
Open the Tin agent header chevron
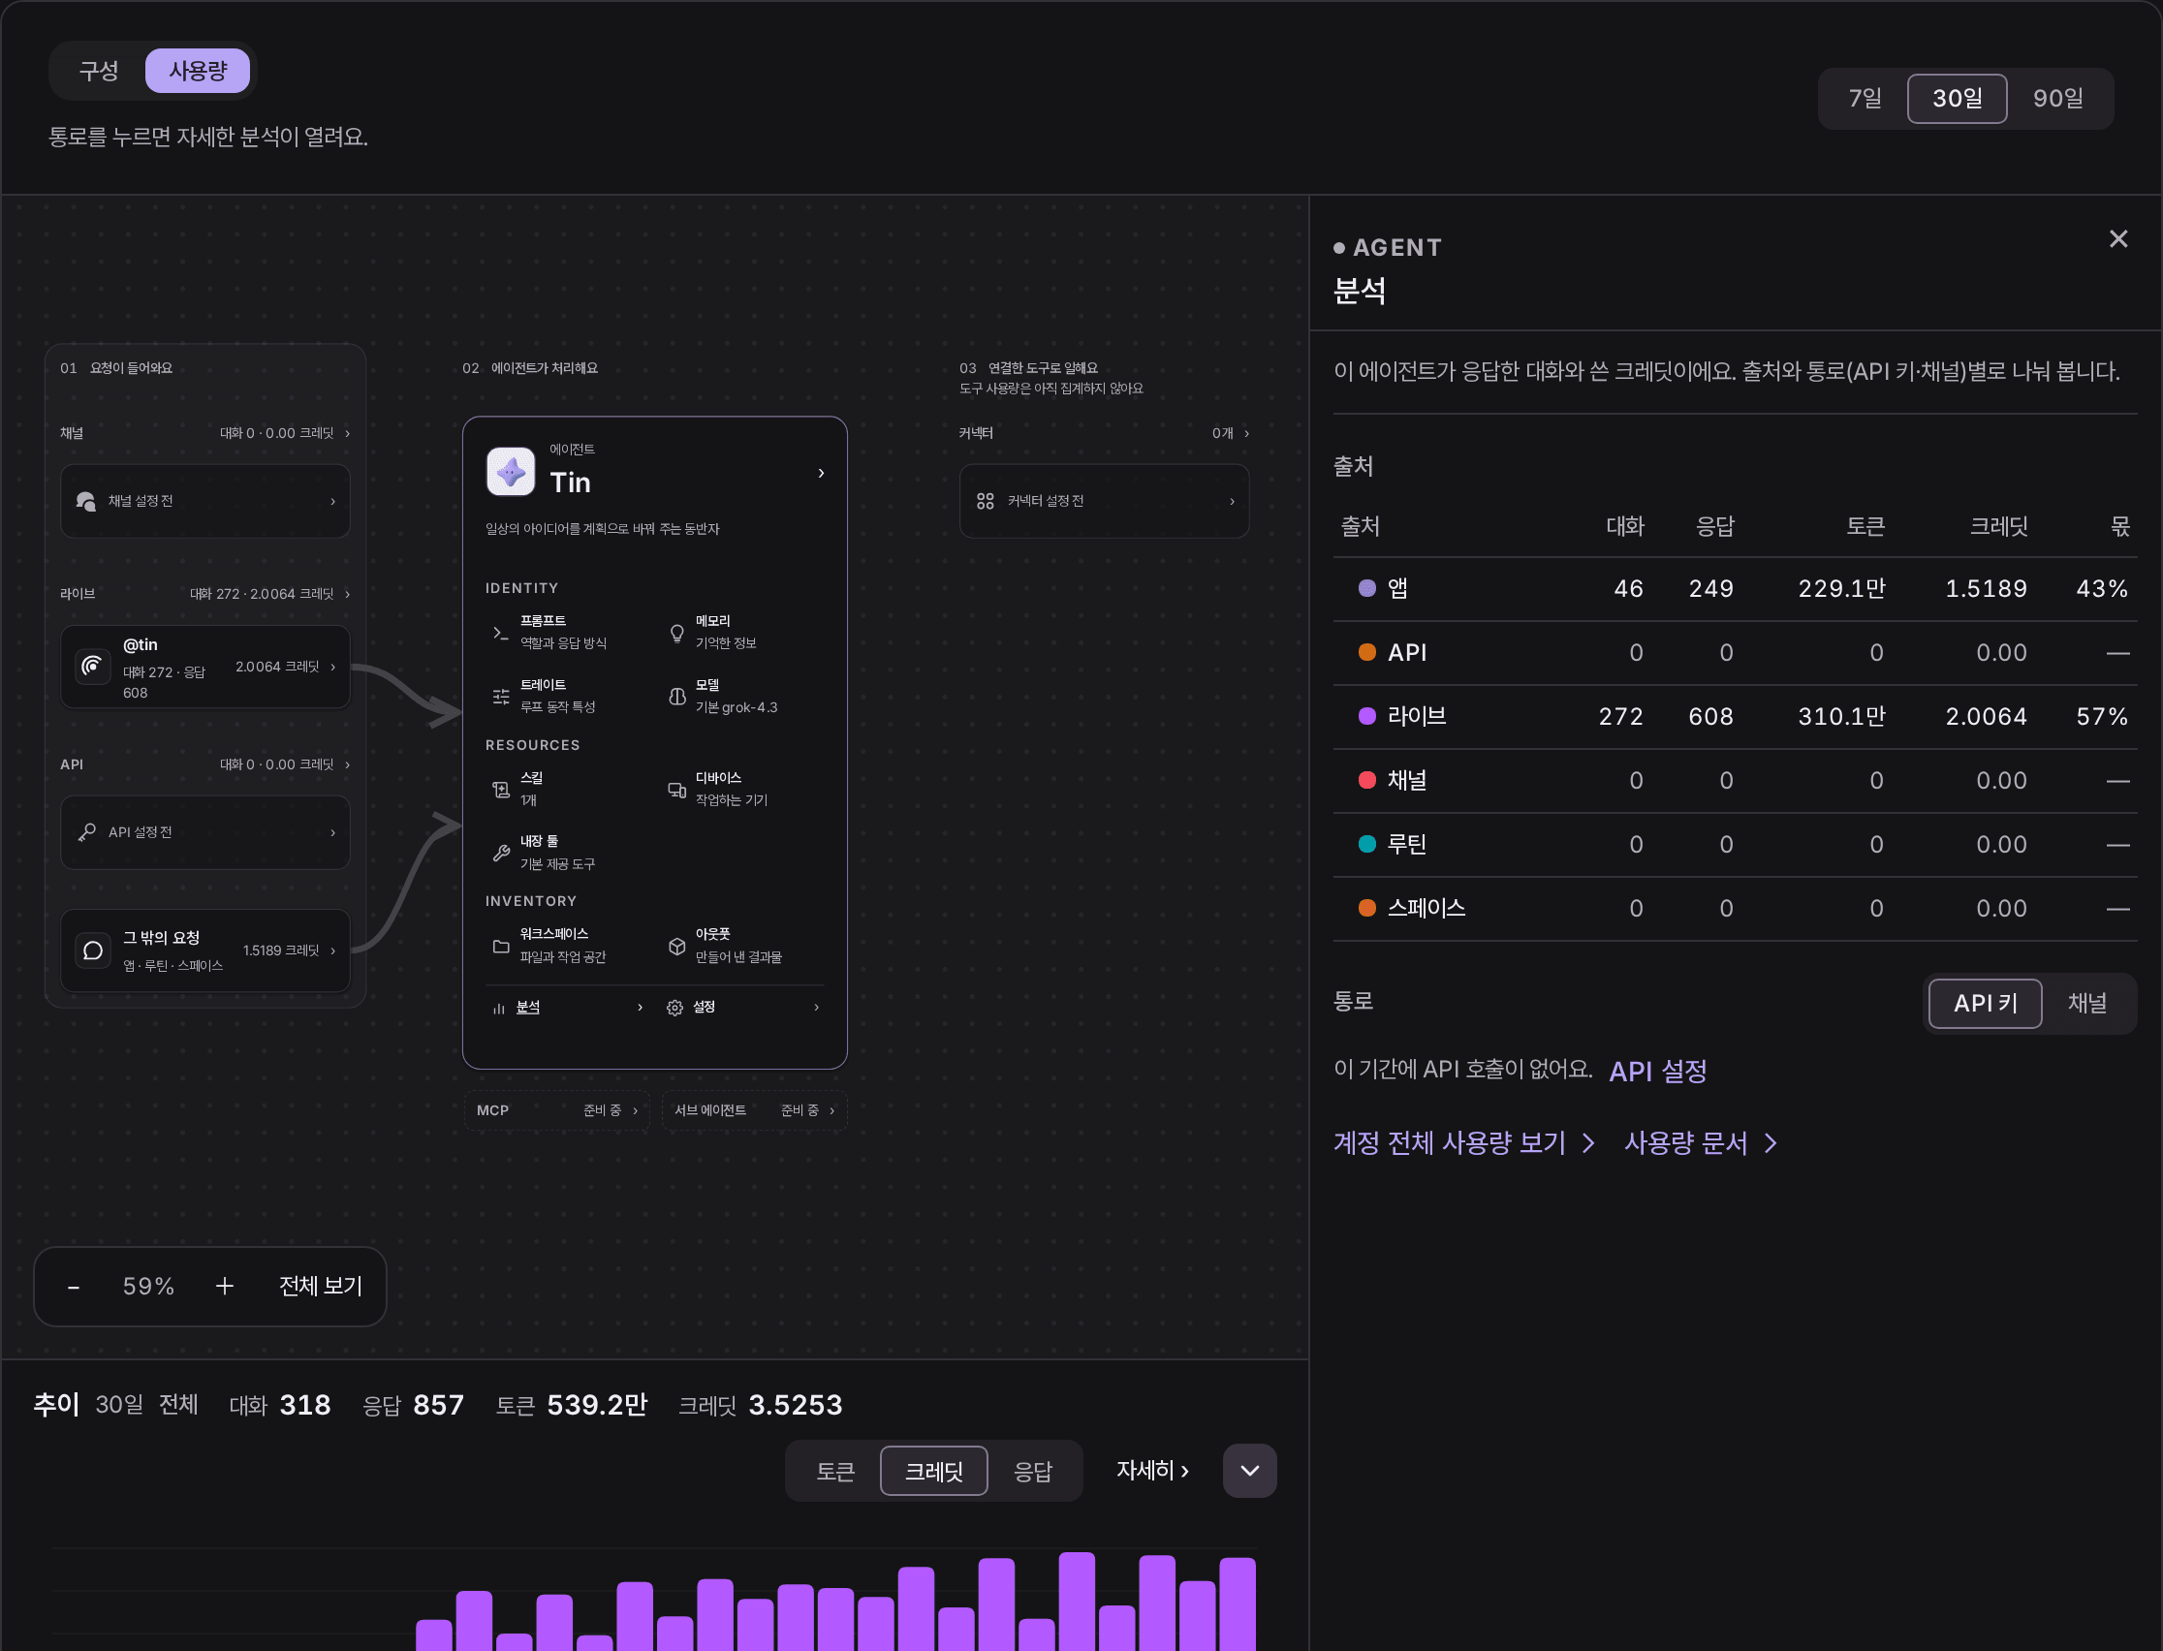tap(822, 474)
